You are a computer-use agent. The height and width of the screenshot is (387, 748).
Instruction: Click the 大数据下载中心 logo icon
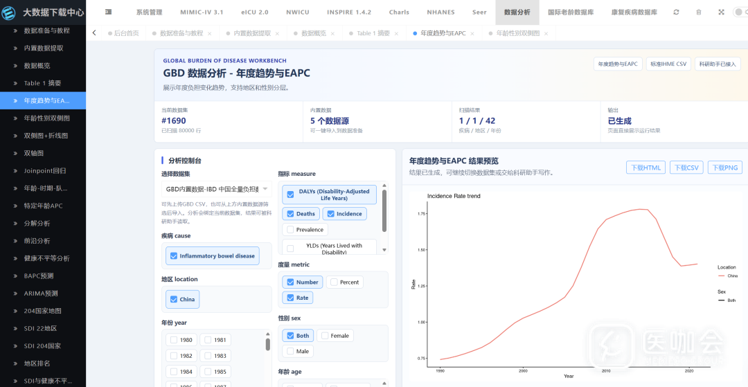pos(9,12)
